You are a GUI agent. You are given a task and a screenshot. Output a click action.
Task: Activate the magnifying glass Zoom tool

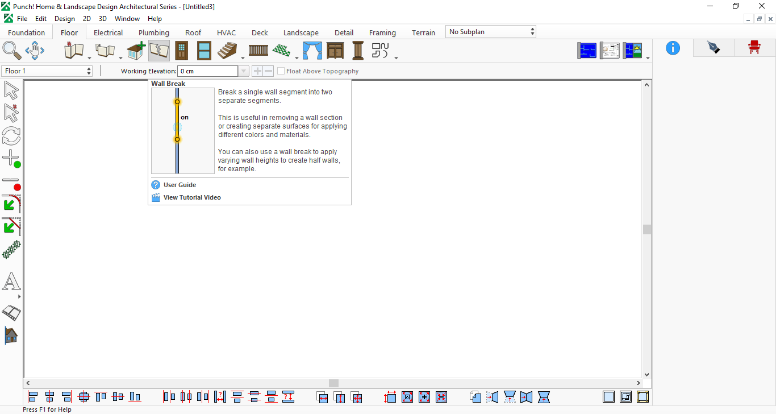click(11, 50)
